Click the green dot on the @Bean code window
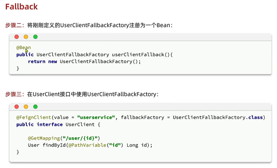Viewport: 277px width, 168px height. (35, 37)
